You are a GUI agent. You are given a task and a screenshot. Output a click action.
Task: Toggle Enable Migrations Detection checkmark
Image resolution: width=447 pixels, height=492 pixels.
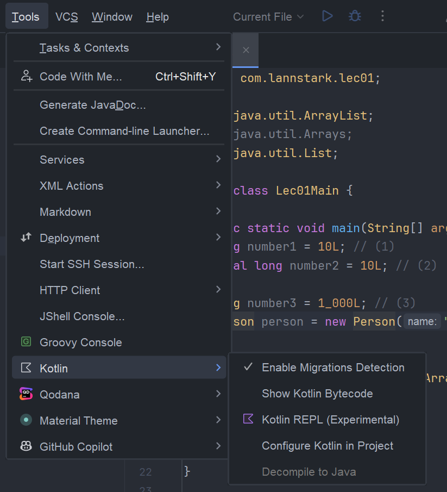coord(248,367)
